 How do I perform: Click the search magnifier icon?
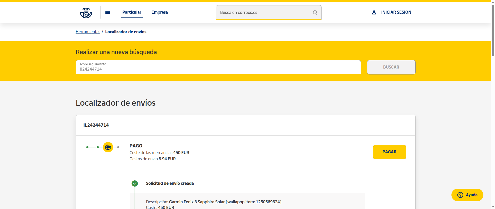pos(315,12)
